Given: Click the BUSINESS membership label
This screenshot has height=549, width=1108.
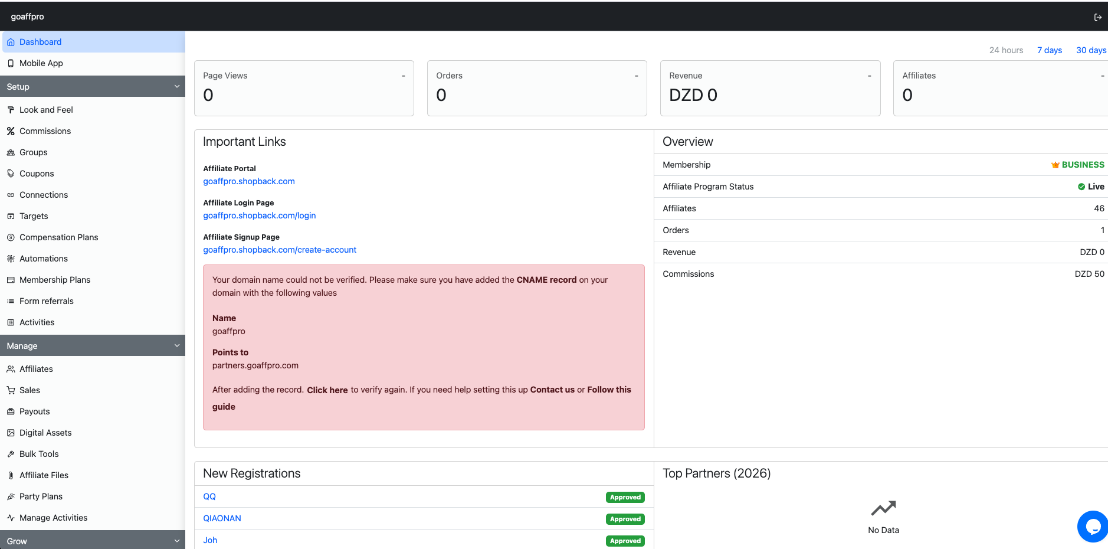Looking at the screenshot, I should 1083,165.
